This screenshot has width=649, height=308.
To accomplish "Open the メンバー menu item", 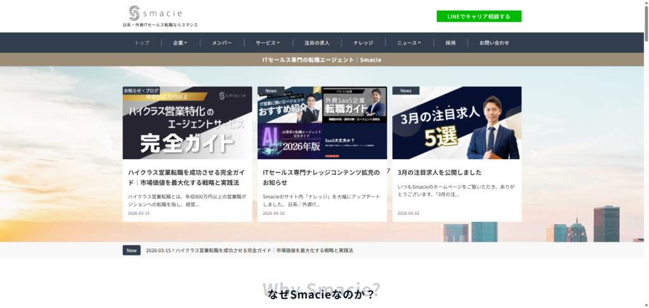I will (222, 43).
